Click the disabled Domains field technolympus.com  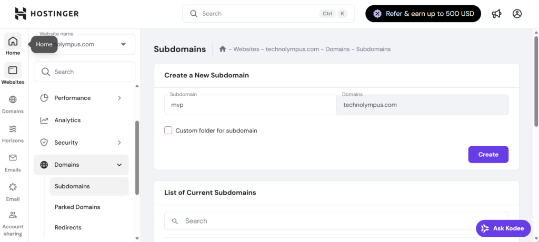pos(423,105)
